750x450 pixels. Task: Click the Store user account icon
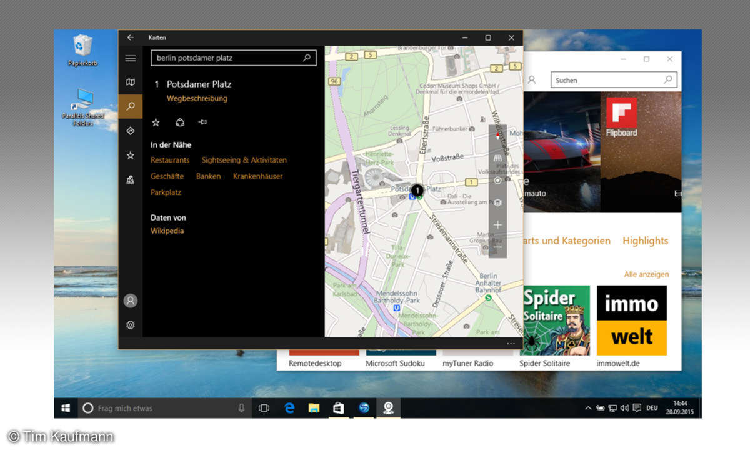pyautogui.click(x=532, y=79)
